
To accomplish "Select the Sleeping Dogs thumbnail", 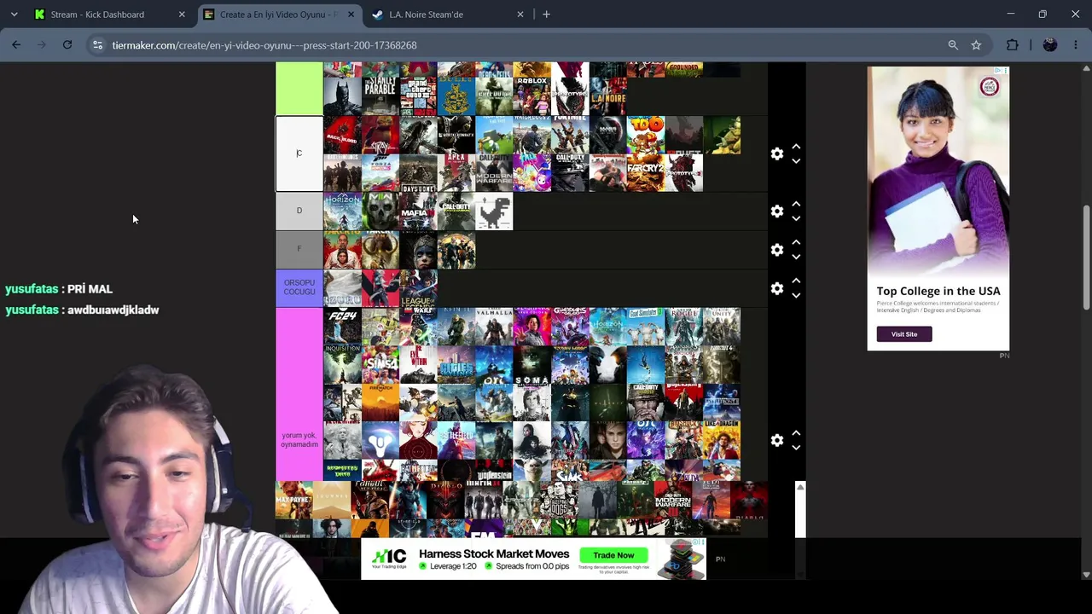I will click(559, 500).
